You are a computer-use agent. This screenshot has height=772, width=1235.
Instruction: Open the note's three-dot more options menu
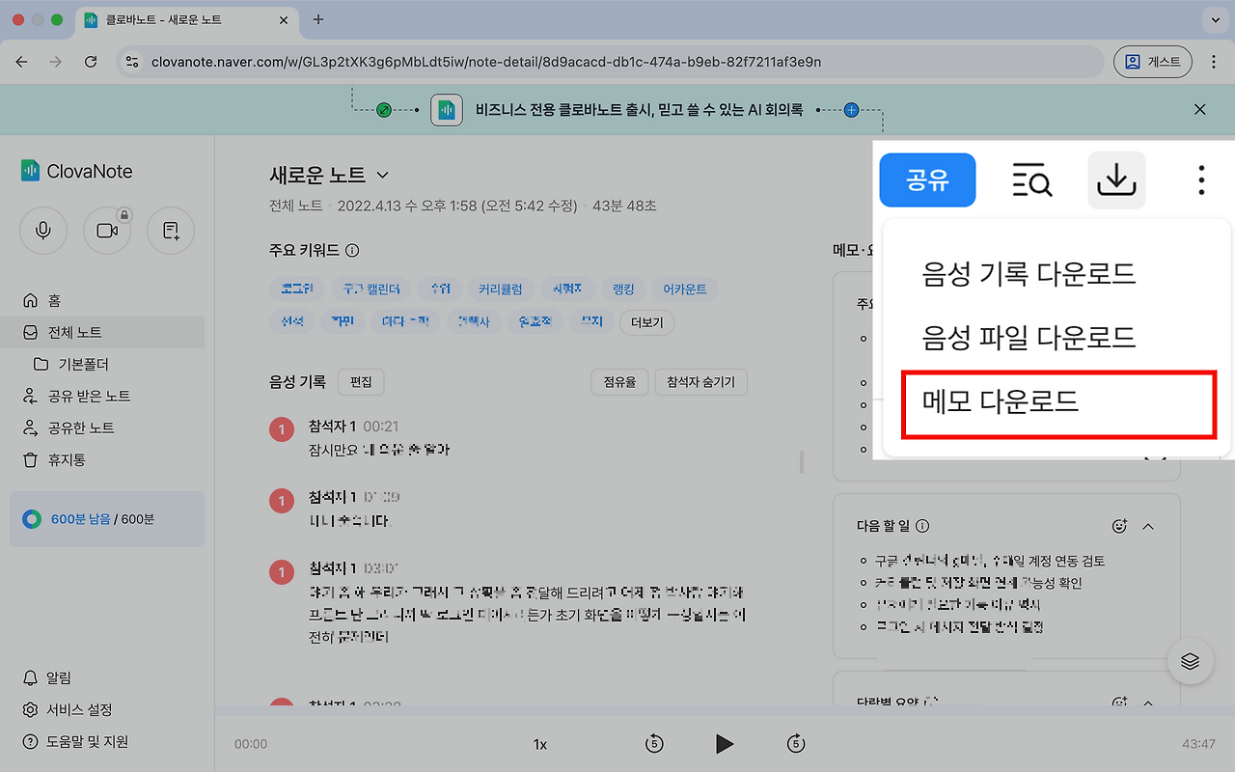click(1201, 179)
